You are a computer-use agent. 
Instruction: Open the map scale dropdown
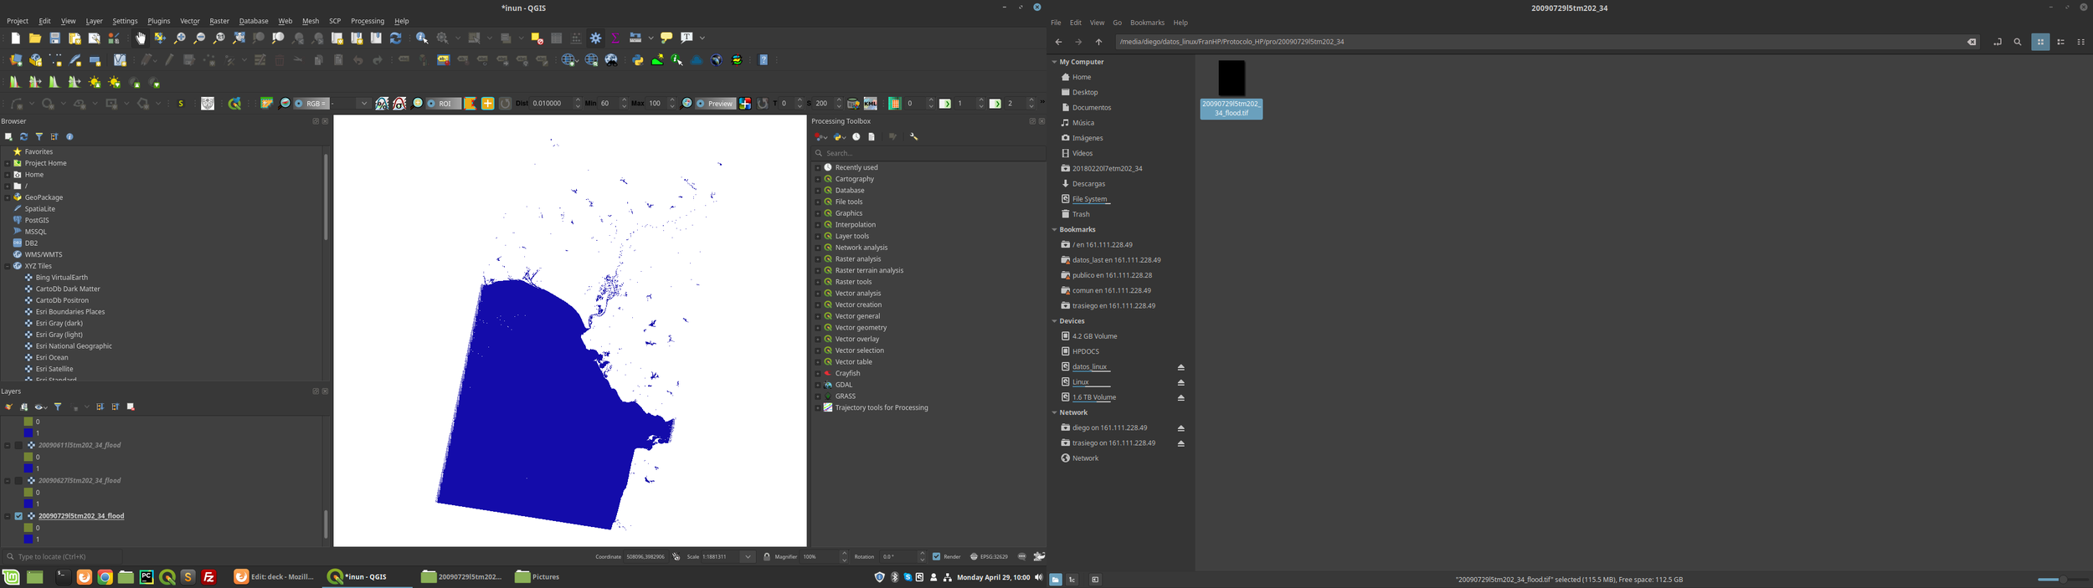(748, 556)
